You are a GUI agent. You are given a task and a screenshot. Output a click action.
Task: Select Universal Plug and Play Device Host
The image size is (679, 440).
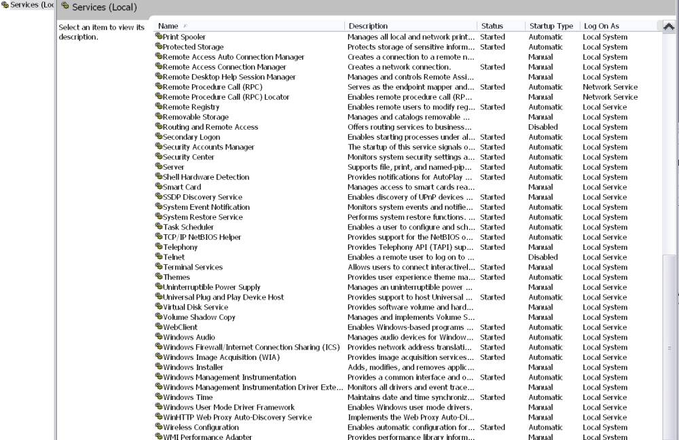click(x=223, y=297)
